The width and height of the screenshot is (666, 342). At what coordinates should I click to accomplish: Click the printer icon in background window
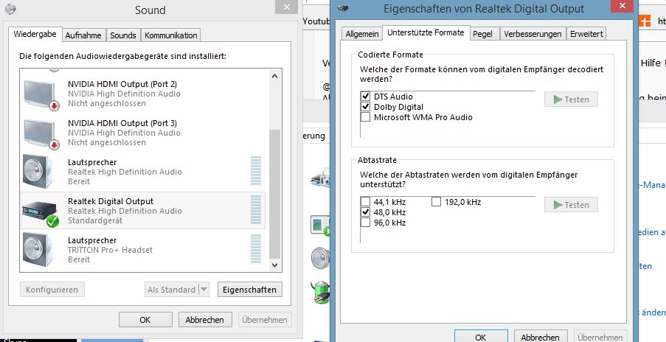point(320,178)
